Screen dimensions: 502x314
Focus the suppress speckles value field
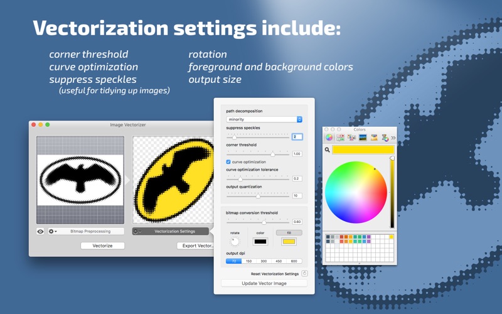tap(297, 137)
